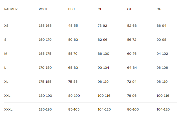Click the ОТ column header

click(129, 9)
